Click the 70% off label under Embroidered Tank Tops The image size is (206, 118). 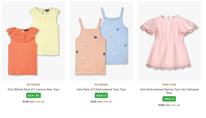click(x=108, y=102)
